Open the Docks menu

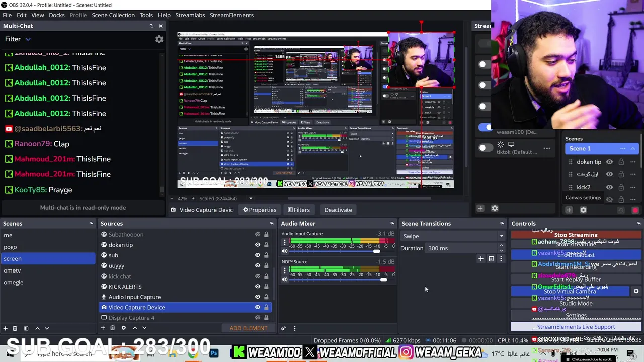click(57, 15)
